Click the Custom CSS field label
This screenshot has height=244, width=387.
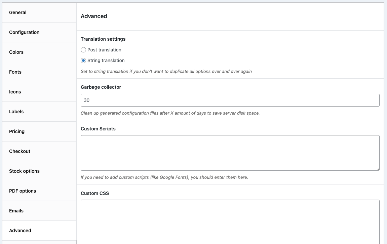[95, 193]
